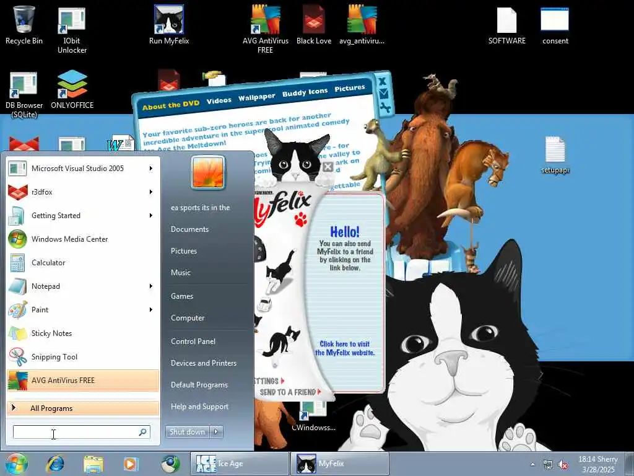Close the MyFelix Hello panel with its X
Viewport: 634px width, 476px height.
point(328,167)
